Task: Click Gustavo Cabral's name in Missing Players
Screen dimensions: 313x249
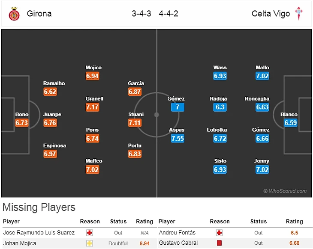Action: pos(177,243)
